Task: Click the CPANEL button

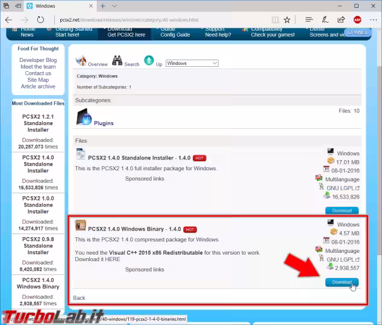Action: click(x=358, y=32)
